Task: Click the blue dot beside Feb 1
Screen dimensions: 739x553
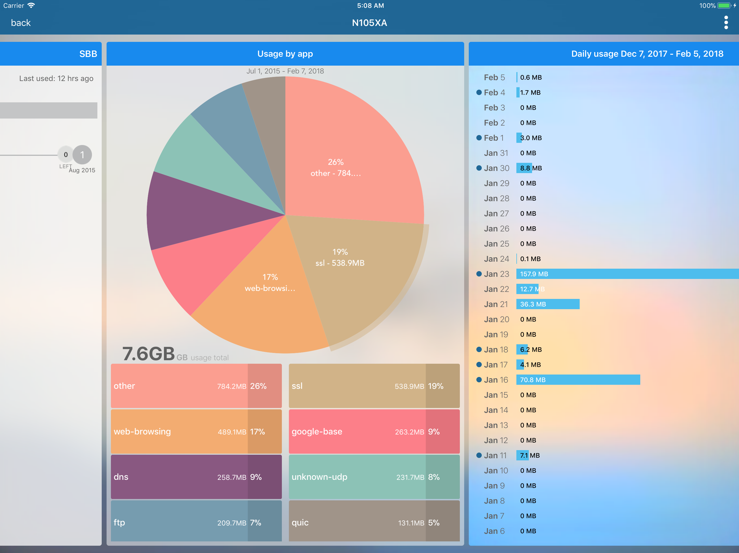Action: click(479, 138)
